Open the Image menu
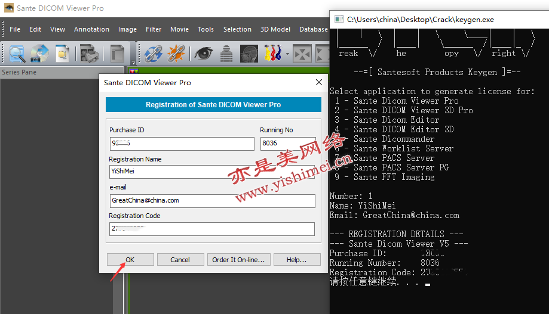Screen dimensions: 549x314 [x=127, y=29]
